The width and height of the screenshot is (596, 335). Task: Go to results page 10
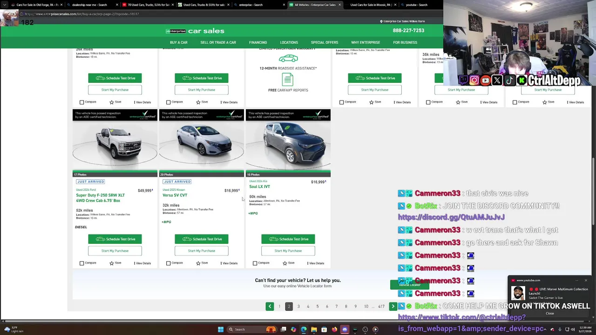(x=366, y=307)
